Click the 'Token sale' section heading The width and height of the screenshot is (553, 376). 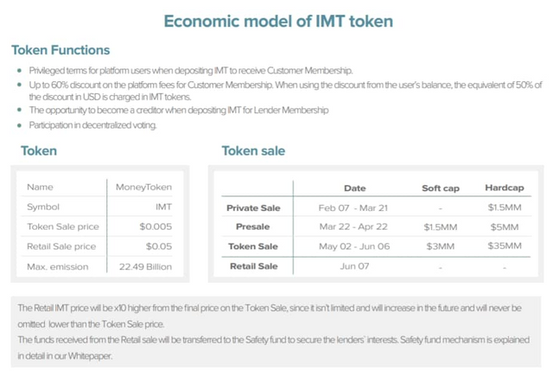253,151
